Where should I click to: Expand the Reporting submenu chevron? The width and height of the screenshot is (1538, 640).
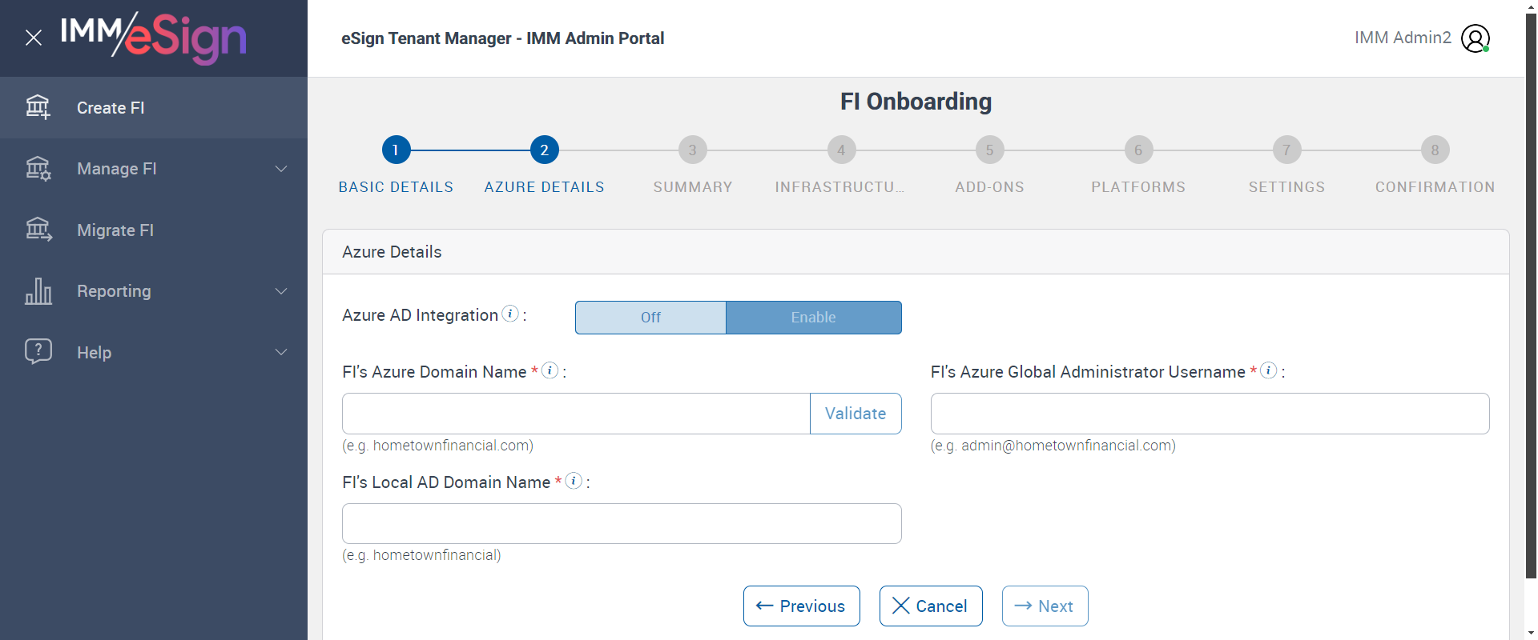tap(281, 291)
